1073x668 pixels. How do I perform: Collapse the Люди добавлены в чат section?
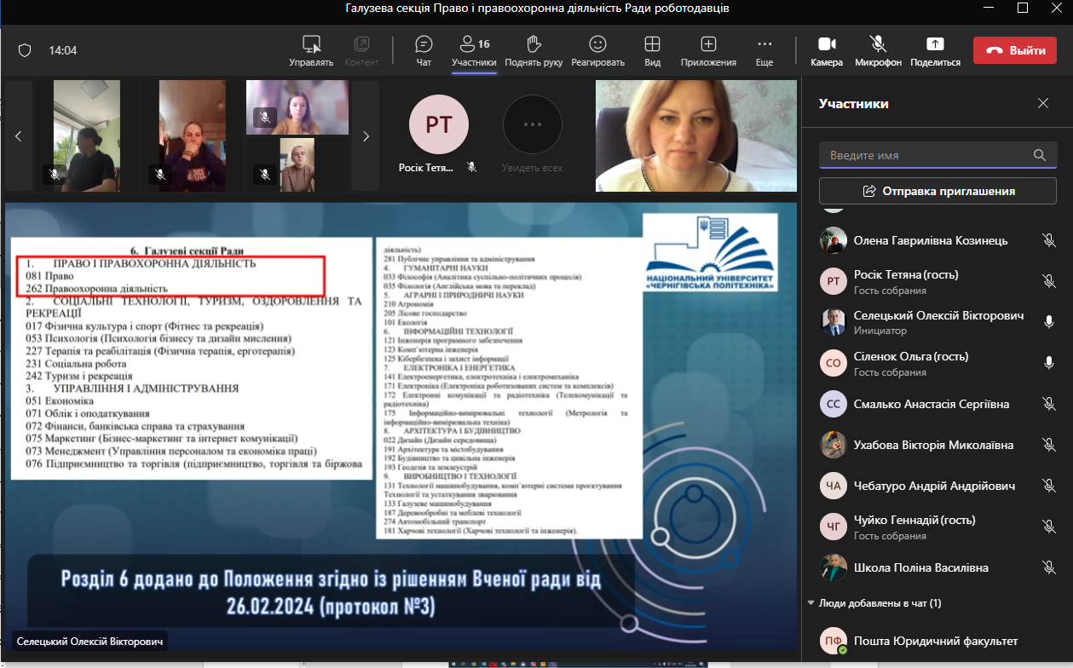[x=811, y=603]
